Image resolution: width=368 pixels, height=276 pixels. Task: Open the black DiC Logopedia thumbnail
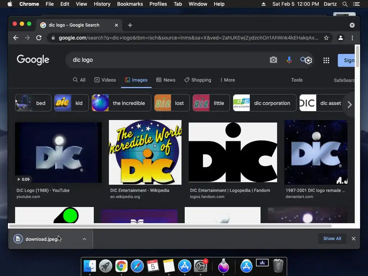tap(233, 152)
